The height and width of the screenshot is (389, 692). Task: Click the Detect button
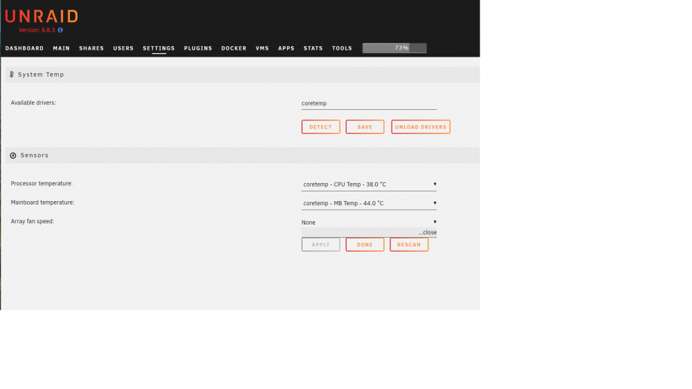321,127
